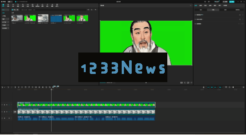Select the blue audio waveform thumbnail
Viewport: 246px width, 135px height.
(56, 18)
